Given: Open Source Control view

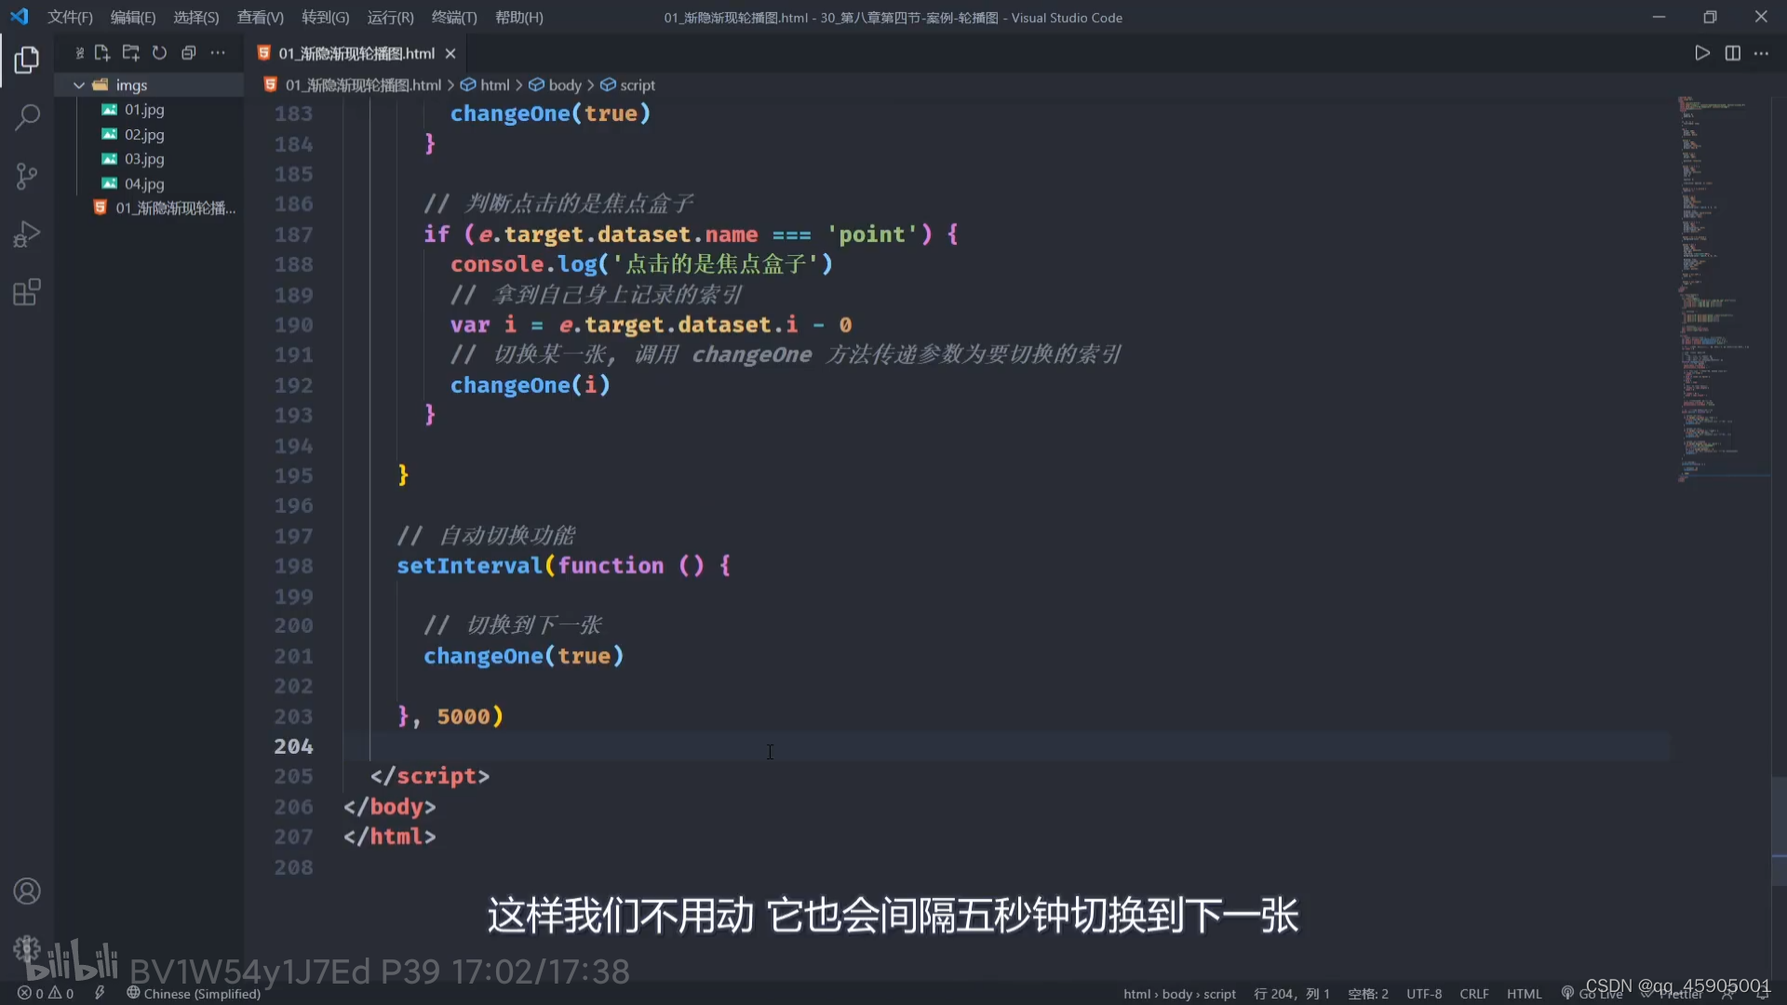Looking at the screenshot, I should [x=27, y=176].
